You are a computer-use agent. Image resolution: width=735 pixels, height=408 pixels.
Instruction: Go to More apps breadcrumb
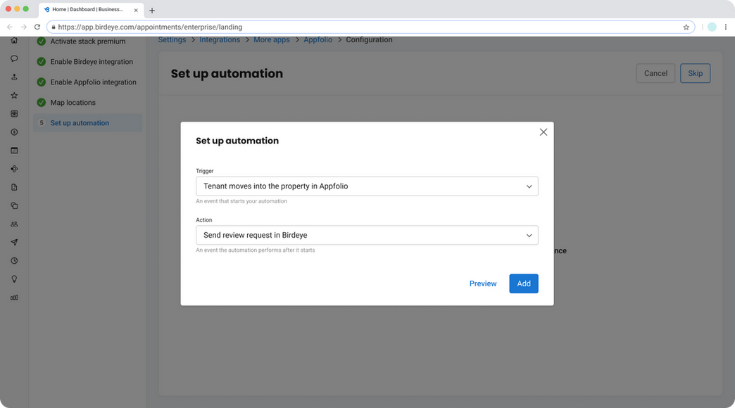click(272, 40)
